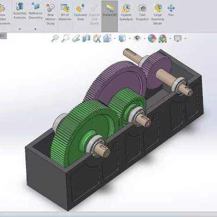This screenshot has width=217, height=217.
Task: Click Zoom to Area icon
Action: tap(66, 39)
